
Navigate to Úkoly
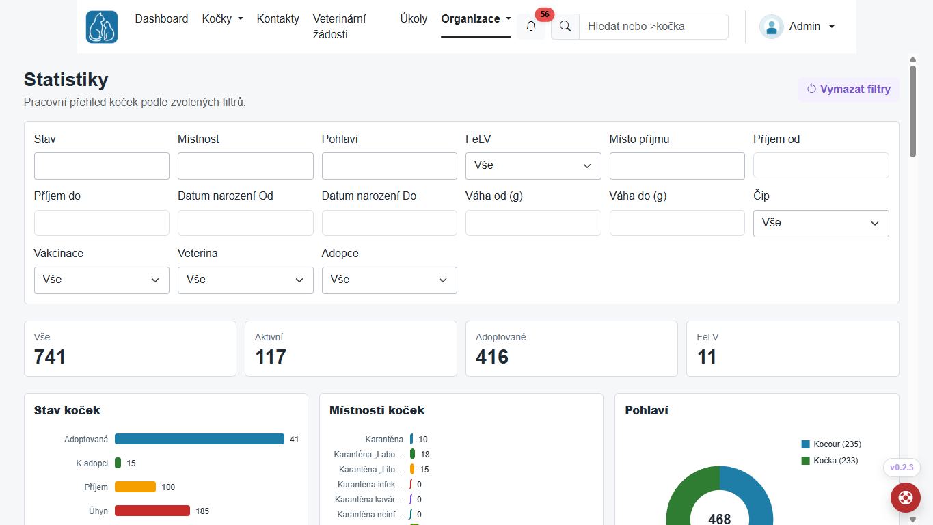414,18
